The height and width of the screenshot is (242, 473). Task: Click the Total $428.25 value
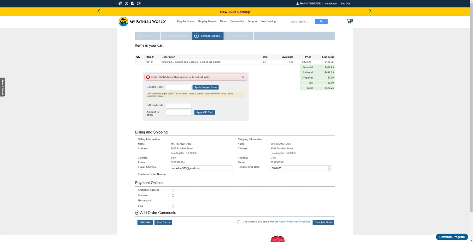tap(329, 88)
